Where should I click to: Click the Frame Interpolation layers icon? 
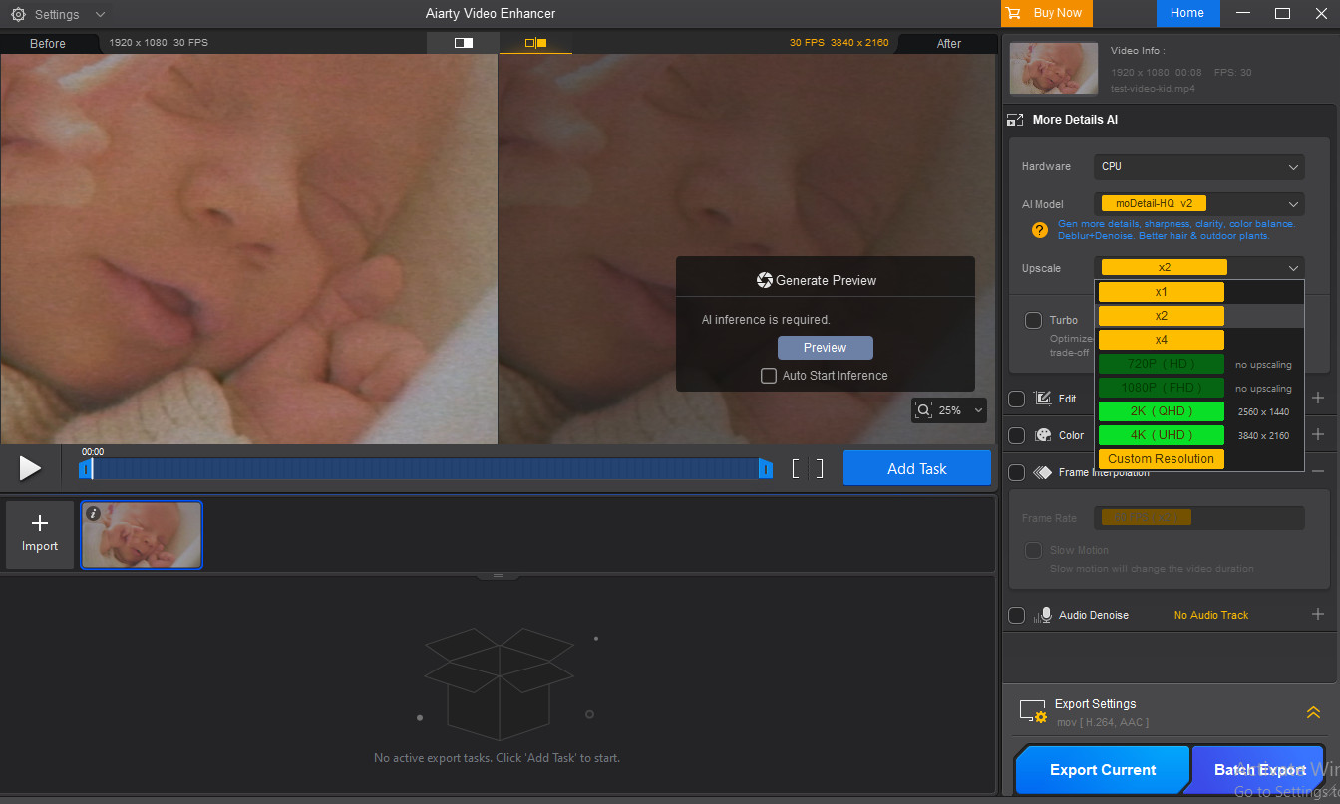pos(1043,473)
